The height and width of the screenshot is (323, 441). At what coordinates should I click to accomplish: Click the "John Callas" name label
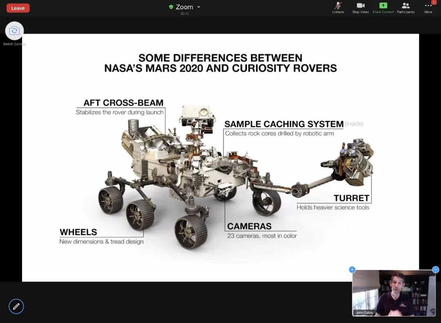pos(364,312)
